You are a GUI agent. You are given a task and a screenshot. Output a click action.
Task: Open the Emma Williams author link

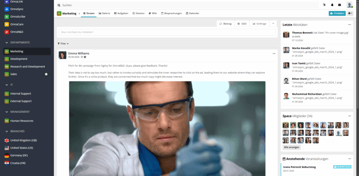(x=79, y=54)
